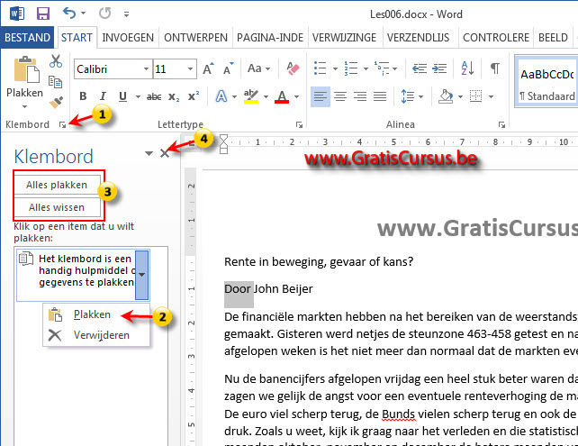Image resolution: width=578 pixels, height=446 pixels.
Task: Close the Klembord pane
Action: [x=165, y=153]
